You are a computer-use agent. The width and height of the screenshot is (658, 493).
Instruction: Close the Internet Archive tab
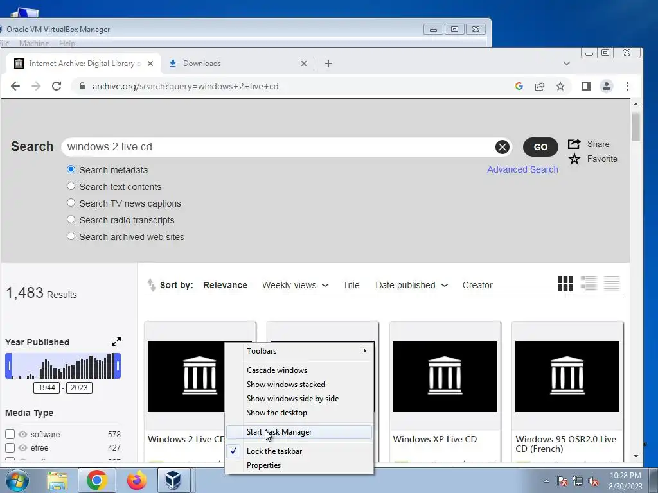[150, 64]
